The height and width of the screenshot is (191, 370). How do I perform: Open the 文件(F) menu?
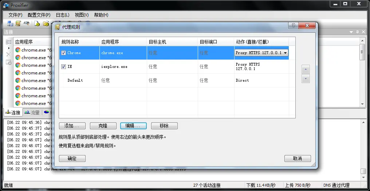(x=15, y=15)
